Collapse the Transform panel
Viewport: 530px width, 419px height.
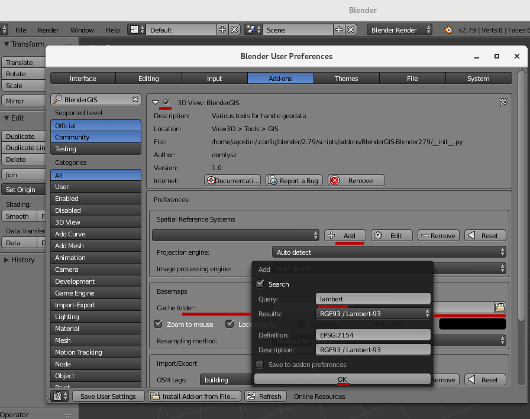tap(7, 44)
